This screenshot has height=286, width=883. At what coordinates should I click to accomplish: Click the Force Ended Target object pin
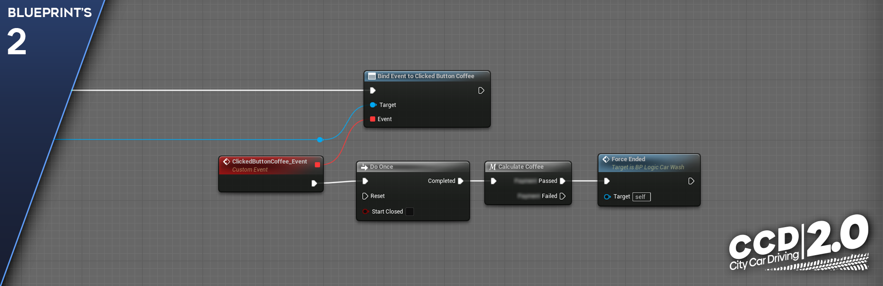tap(607, 197)
